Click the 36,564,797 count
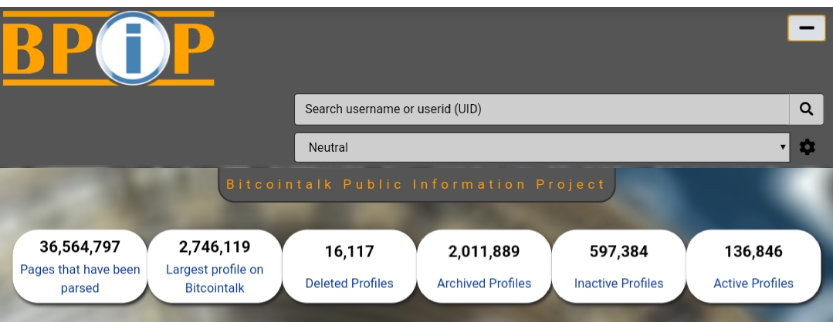The image size is (833, 322). click(x=80, y=247)
